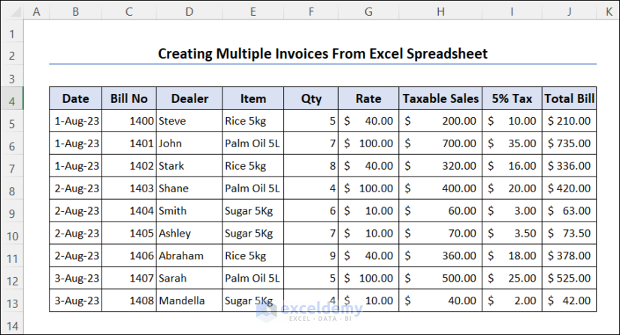Screen dimensions: 620x335
Task: Click the dealer 'Mandella' cell
Action: point(189,301)
